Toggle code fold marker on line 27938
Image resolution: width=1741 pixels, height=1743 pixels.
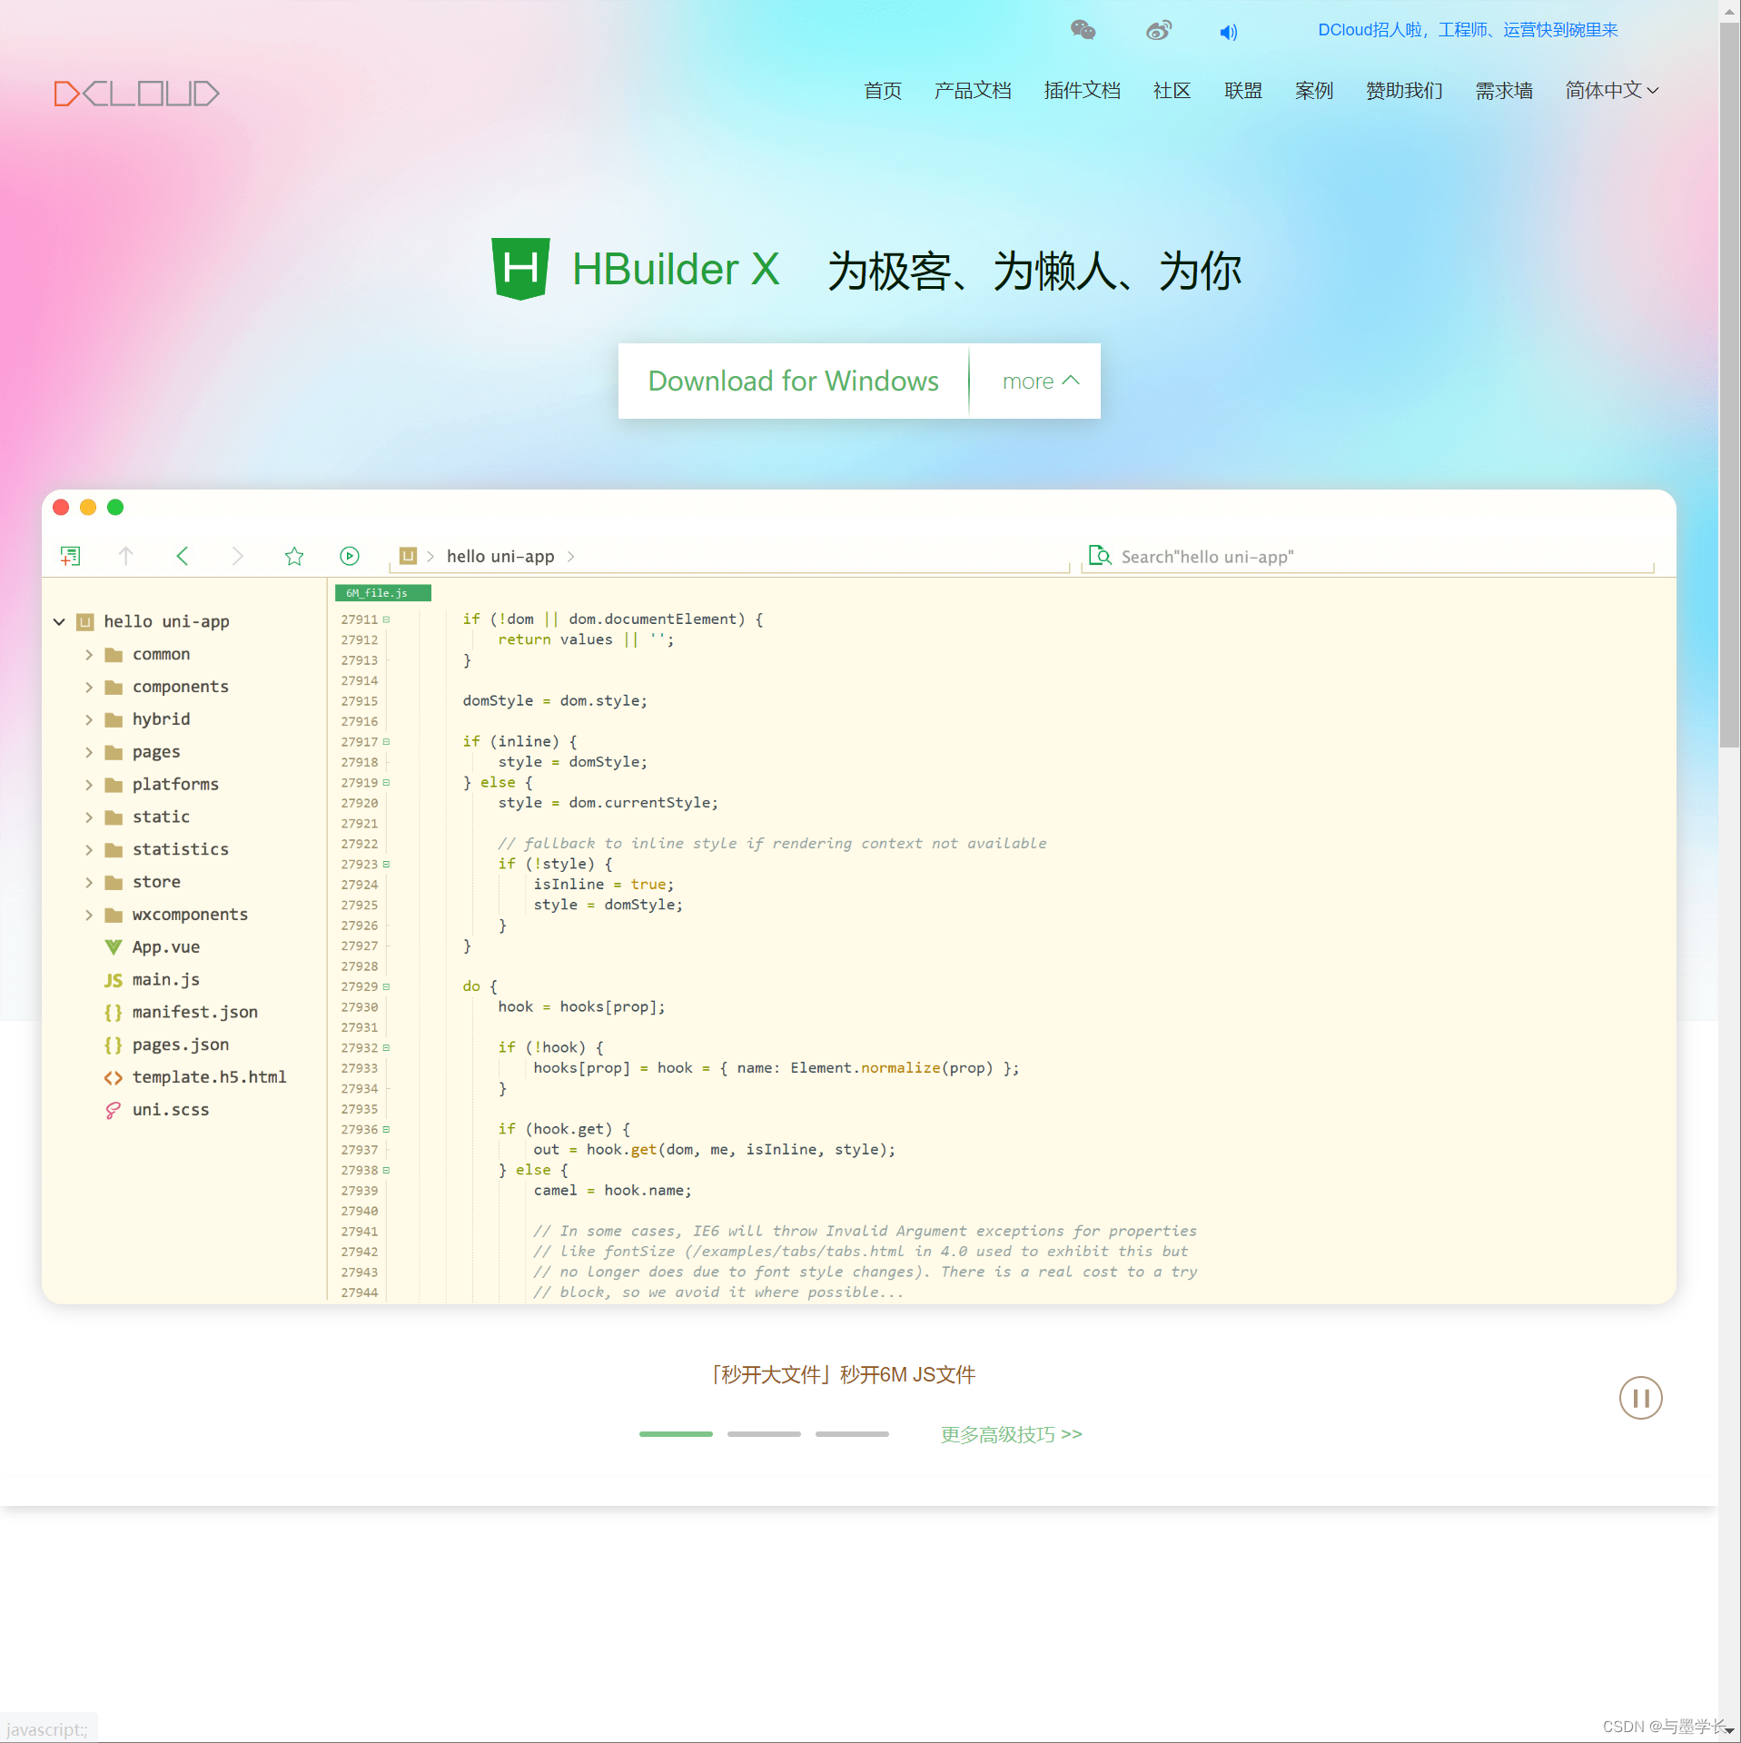click(386, 1171)
